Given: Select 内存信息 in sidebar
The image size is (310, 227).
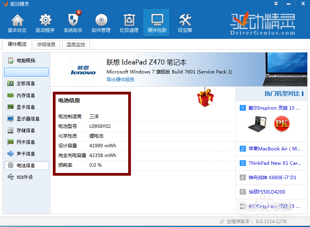Looking at the screenshot, I should click(26, 95).
